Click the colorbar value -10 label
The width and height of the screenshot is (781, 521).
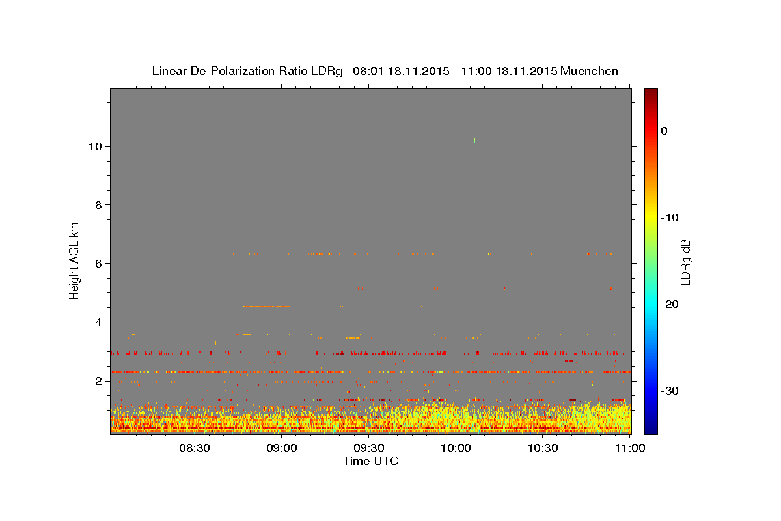click(x=670, y=218)
